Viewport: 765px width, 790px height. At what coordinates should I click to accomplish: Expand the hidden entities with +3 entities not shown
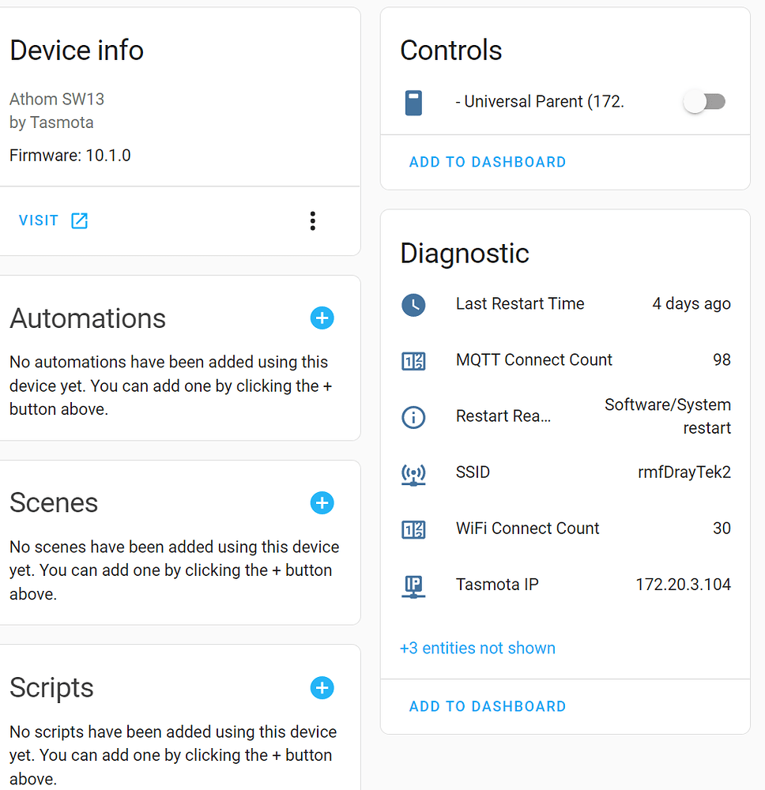coord(477,648)
